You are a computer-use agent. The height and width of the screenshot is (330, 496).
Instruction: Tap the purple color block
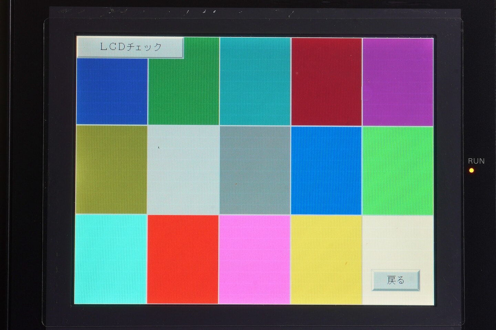point(398,81)
